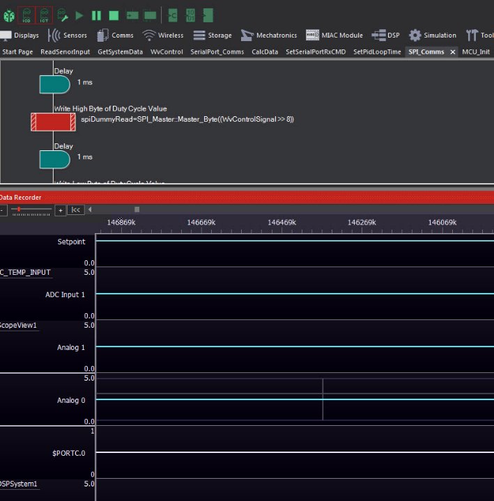
Task: Select the Analog 0 channel label
Action: pos(71,400)
